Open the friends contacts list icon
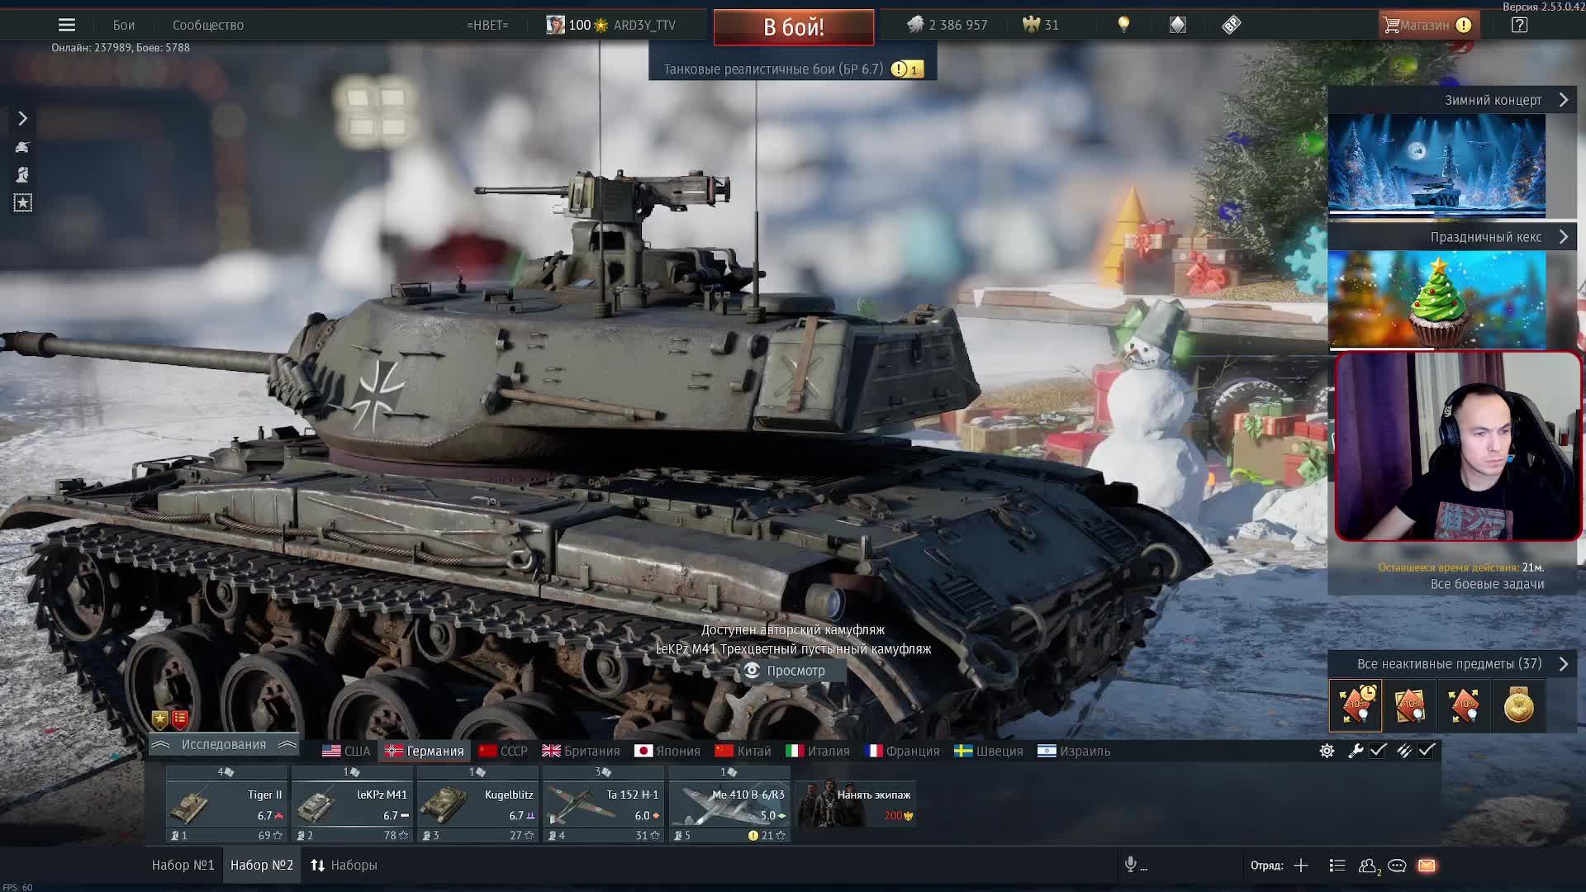The image size is (1586, 892). click(1367, 866)
